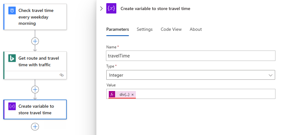This screenshot has height=135, width=283.
Task: Collapse the details panel with chevron
Action: pyautogui.click(x=101, y=8)
